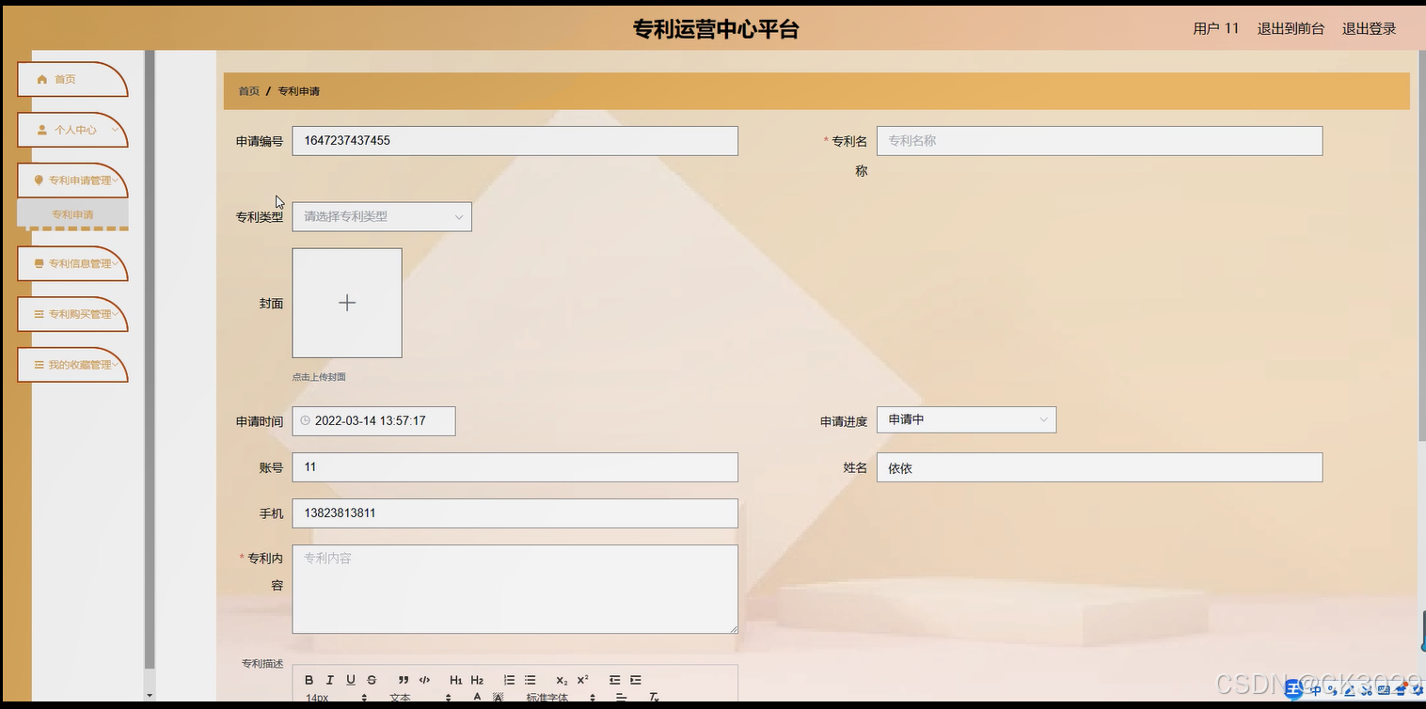Focus the 专利内容 text area
1426x709 pixels.
(x=515, y=590)
